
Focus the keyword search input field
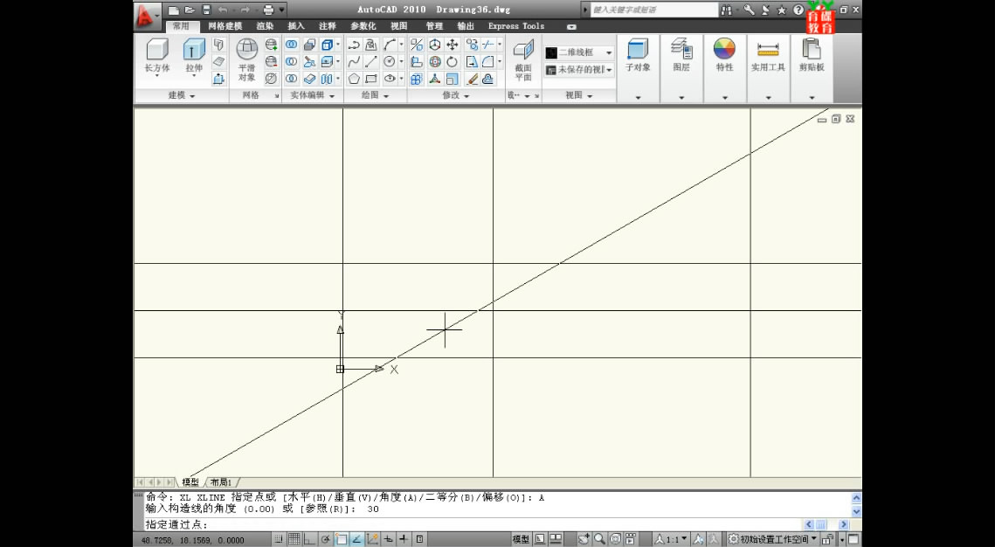click(653, 10)
